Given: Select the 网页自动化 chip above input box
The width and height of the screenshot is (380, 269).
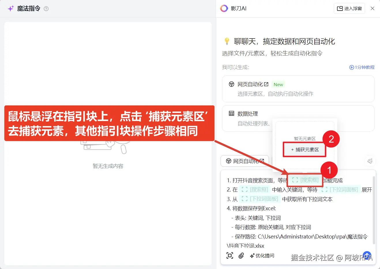Looking at the screenshot, I should pos(245,161).
